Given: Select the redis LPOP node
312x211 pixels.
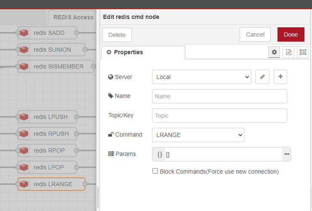Looking at the screenshot, I should pos(47,167).
